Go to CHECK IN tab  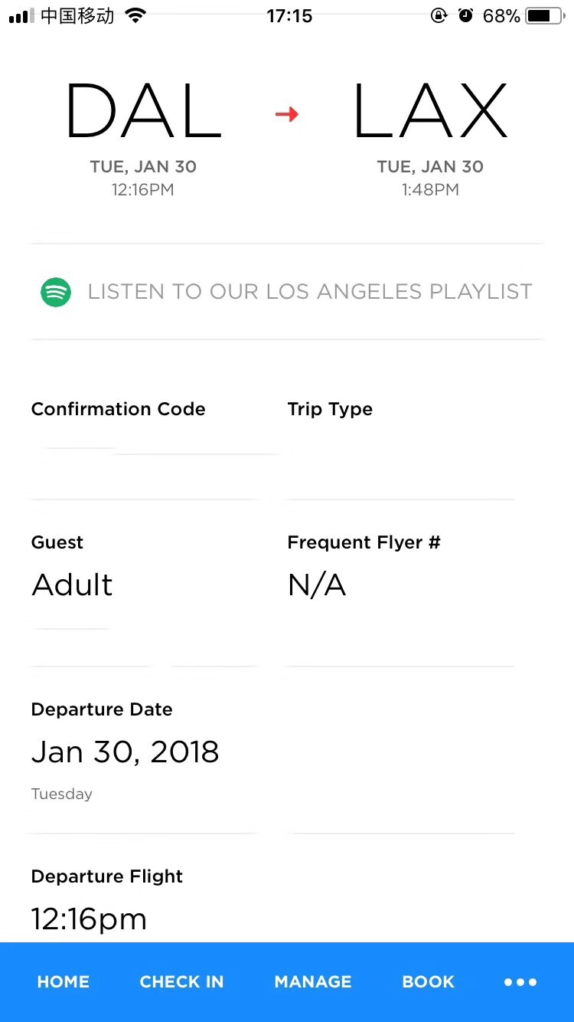click(x=181, y=981)
